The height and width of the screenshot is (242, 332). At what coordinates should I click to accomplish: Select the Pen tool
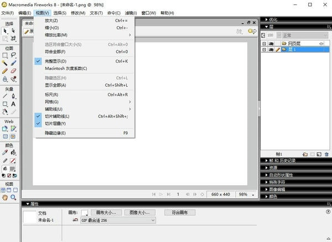point(13,96)
